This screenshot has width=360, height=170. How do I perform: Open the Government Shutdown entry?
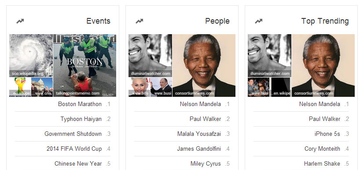tap(73, 134)
